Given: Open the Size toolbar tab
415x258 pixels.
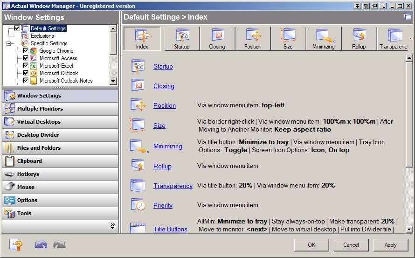Looking at the screenshot, I should point(288,39).
